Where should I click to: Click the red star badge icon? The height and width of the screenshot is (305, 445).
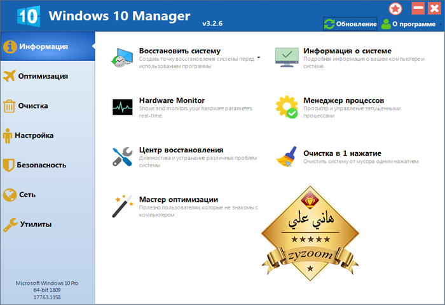point(395,9)
